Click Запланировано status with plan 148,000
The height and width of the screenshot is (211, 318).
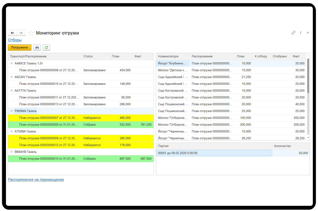(x=95, y=84)
